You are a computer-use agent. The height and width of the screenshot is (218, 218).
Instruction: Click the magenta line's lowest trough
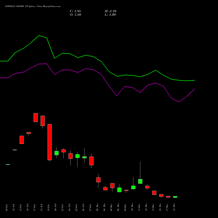tap(179, 102)
